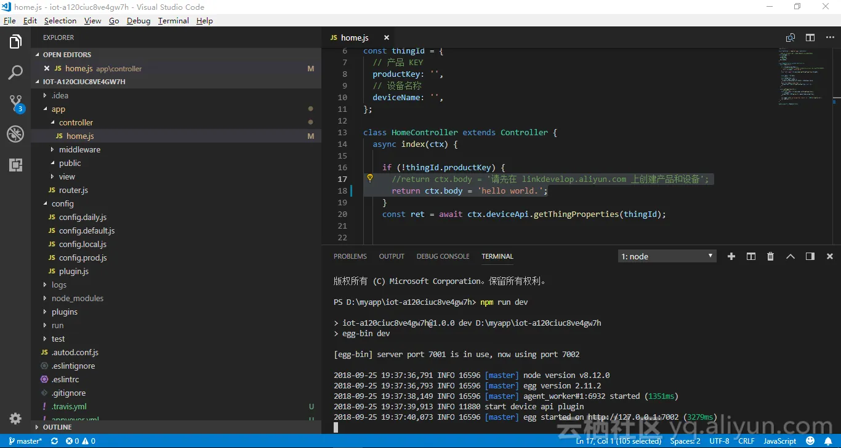Image resolution: width=841 pixels, height=448 pixels.
Task: Click the feedback smiley icon
Action: (810, 441)
